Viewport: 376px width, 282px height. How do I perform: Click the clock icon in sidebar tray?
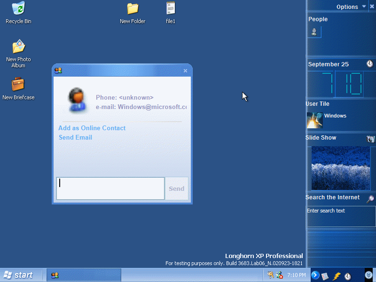pyautogui.click(x=348, y=276)
